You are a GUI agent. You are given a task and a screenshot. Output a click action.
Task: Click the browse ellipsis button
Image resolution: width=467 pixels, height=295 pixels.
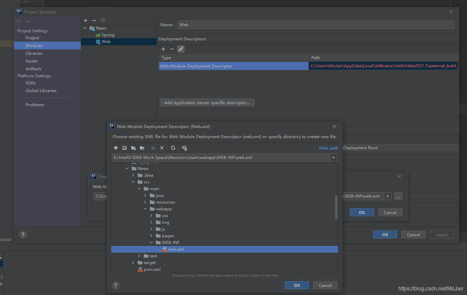point(398,196)
